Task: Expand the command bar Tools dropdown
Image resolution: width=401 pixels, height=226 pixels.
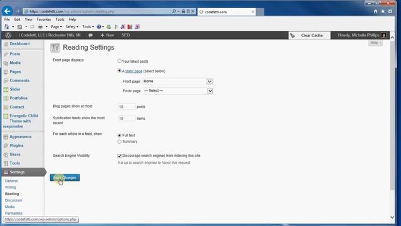Action: 88,26
